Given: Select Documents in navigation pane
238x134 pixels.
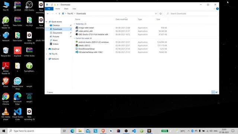Looking at the screenshot, I should click(57, 33).
